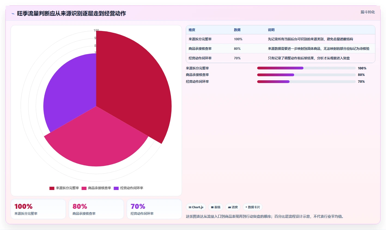The width and height of the screenshot is (386, 230).
Task: Click the 80% value in the table
Action: pos(237,49)
